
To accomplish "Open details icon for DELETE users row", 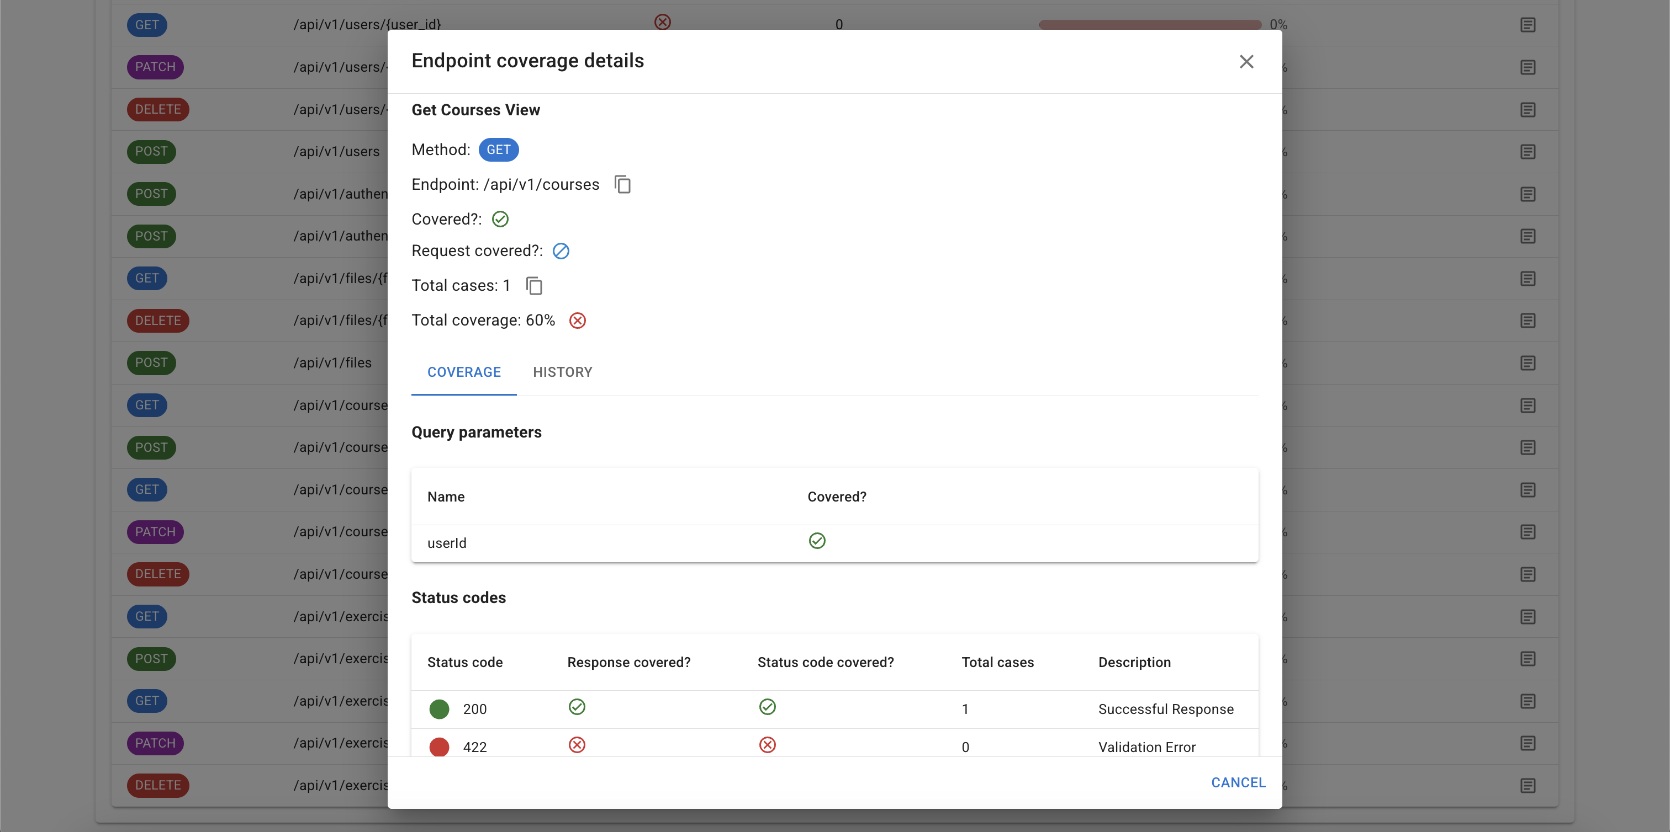I will (x=1528, y=109).
